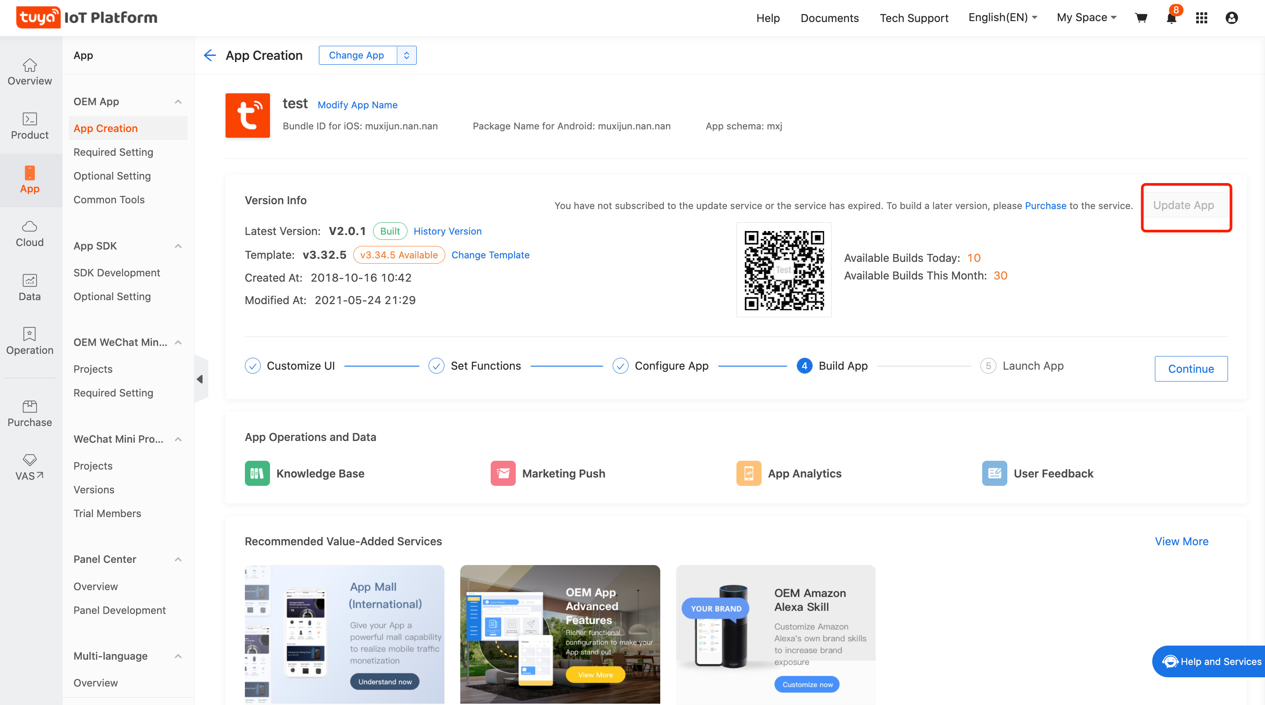
Task: Open the Knowledge Base green icon
Action: click(x=257, y=474)
